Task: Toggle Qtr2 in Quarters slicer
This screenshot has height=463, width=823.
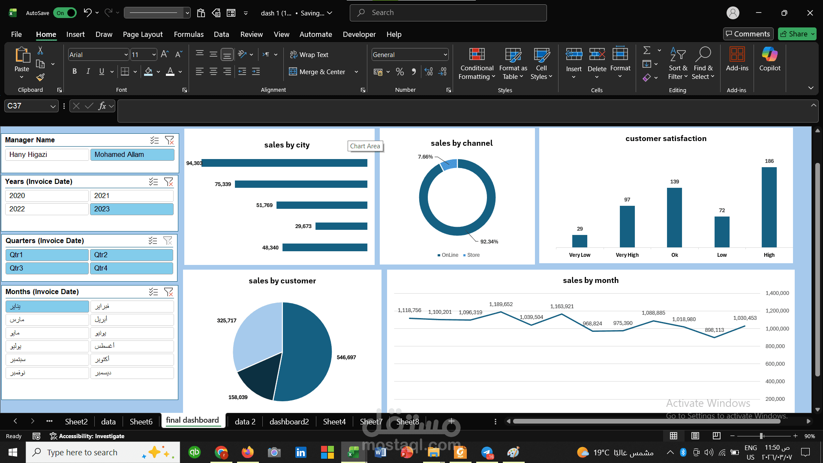Action: click(x=132, y=255)
